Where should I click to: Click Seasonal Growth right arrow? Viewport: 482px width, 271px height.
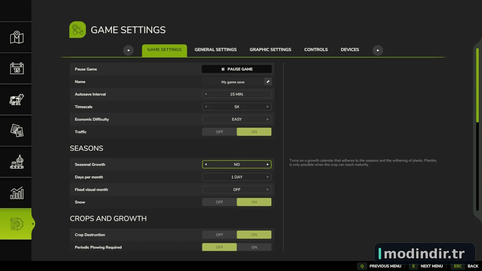(268, 164)
